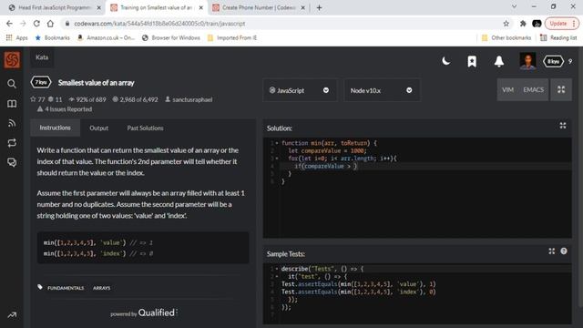Open the JavaScript language dropdown
Viewport: 583px width, 328px height.
point(300,90)
